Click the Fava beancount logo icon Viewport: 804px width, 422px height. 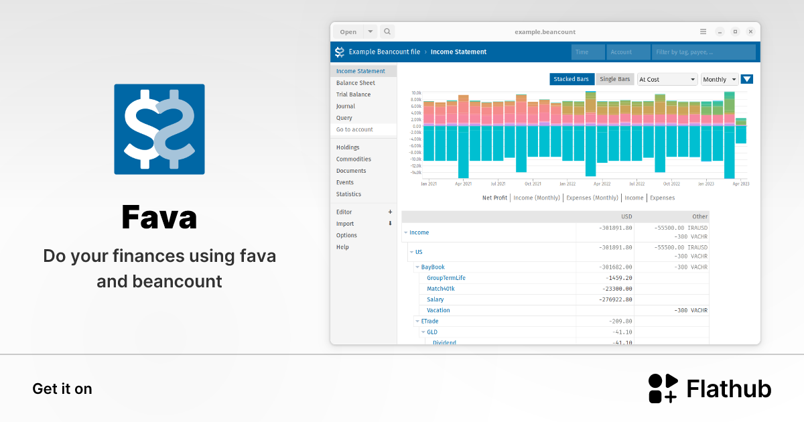159,129
